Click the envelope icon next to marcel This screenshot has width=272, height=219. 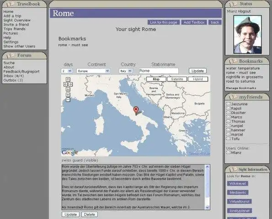228,134
